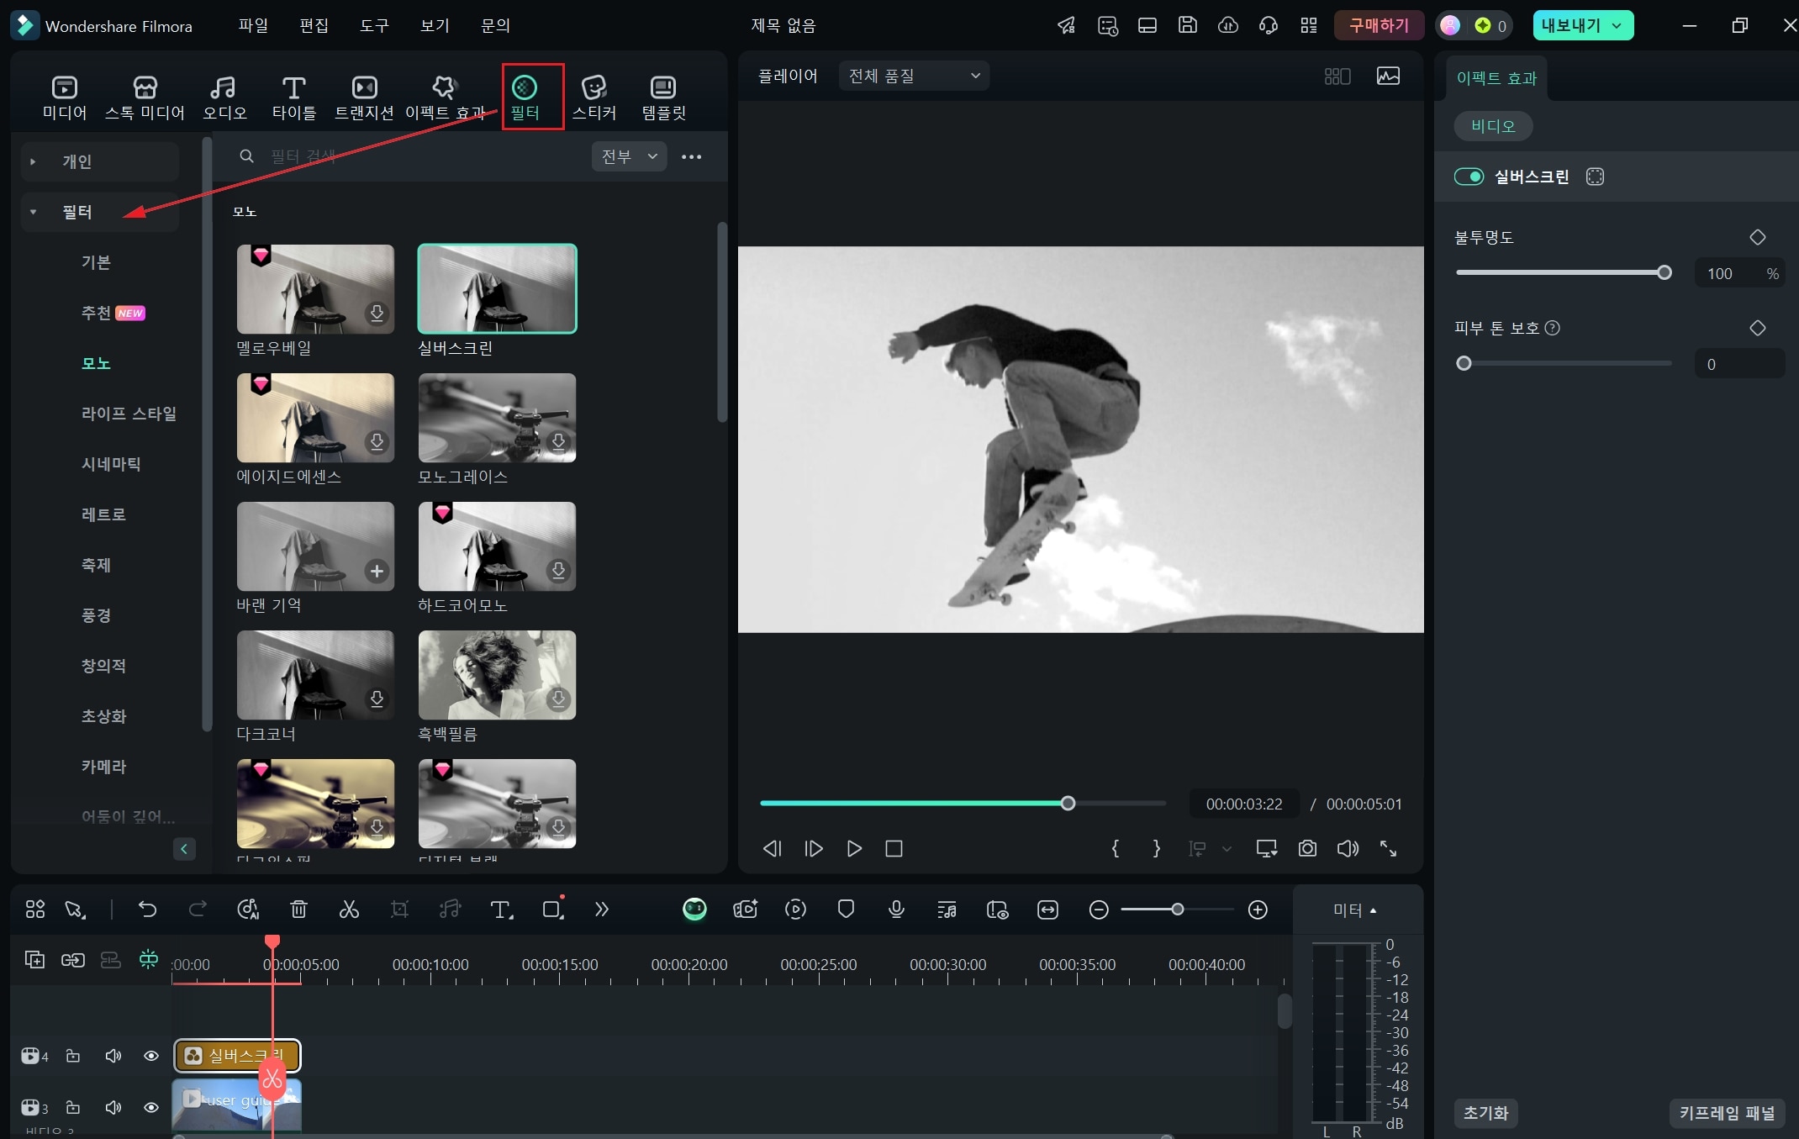Open the 보기 menu
The width and height of the screenshot is (1799, 1139).
point(435,25)
